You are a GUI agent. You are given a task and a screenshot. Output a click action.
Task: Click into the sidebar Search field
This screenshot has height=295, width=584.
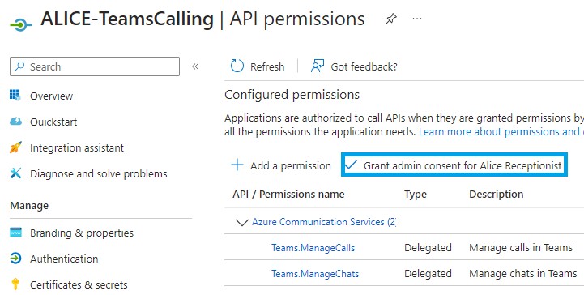(x=95, y=66)
